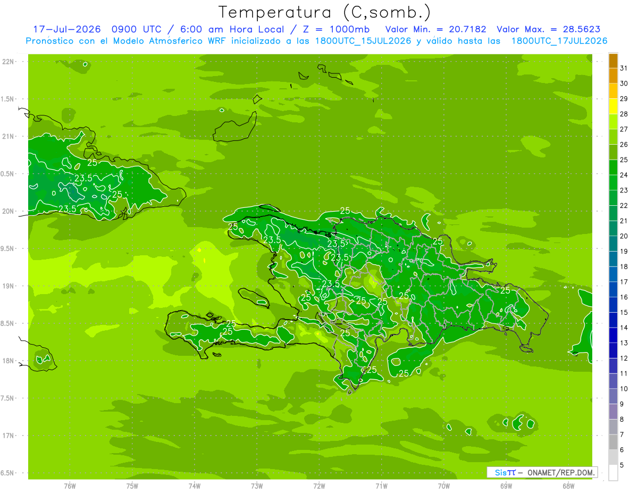Click the purple legend swatch between 8 and 9
The image size is (638, 493).
613,412
